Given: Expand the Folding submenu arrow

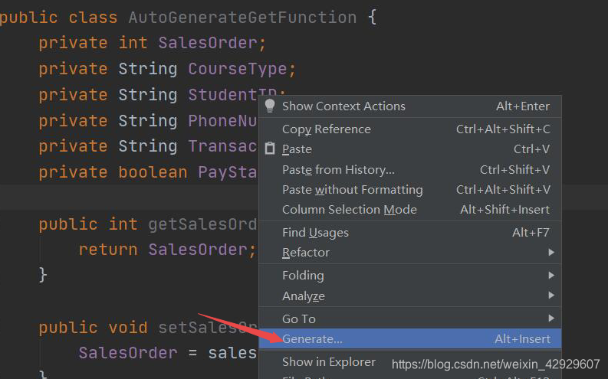Looking at the screenshot, I should click(x=551, y=275).
